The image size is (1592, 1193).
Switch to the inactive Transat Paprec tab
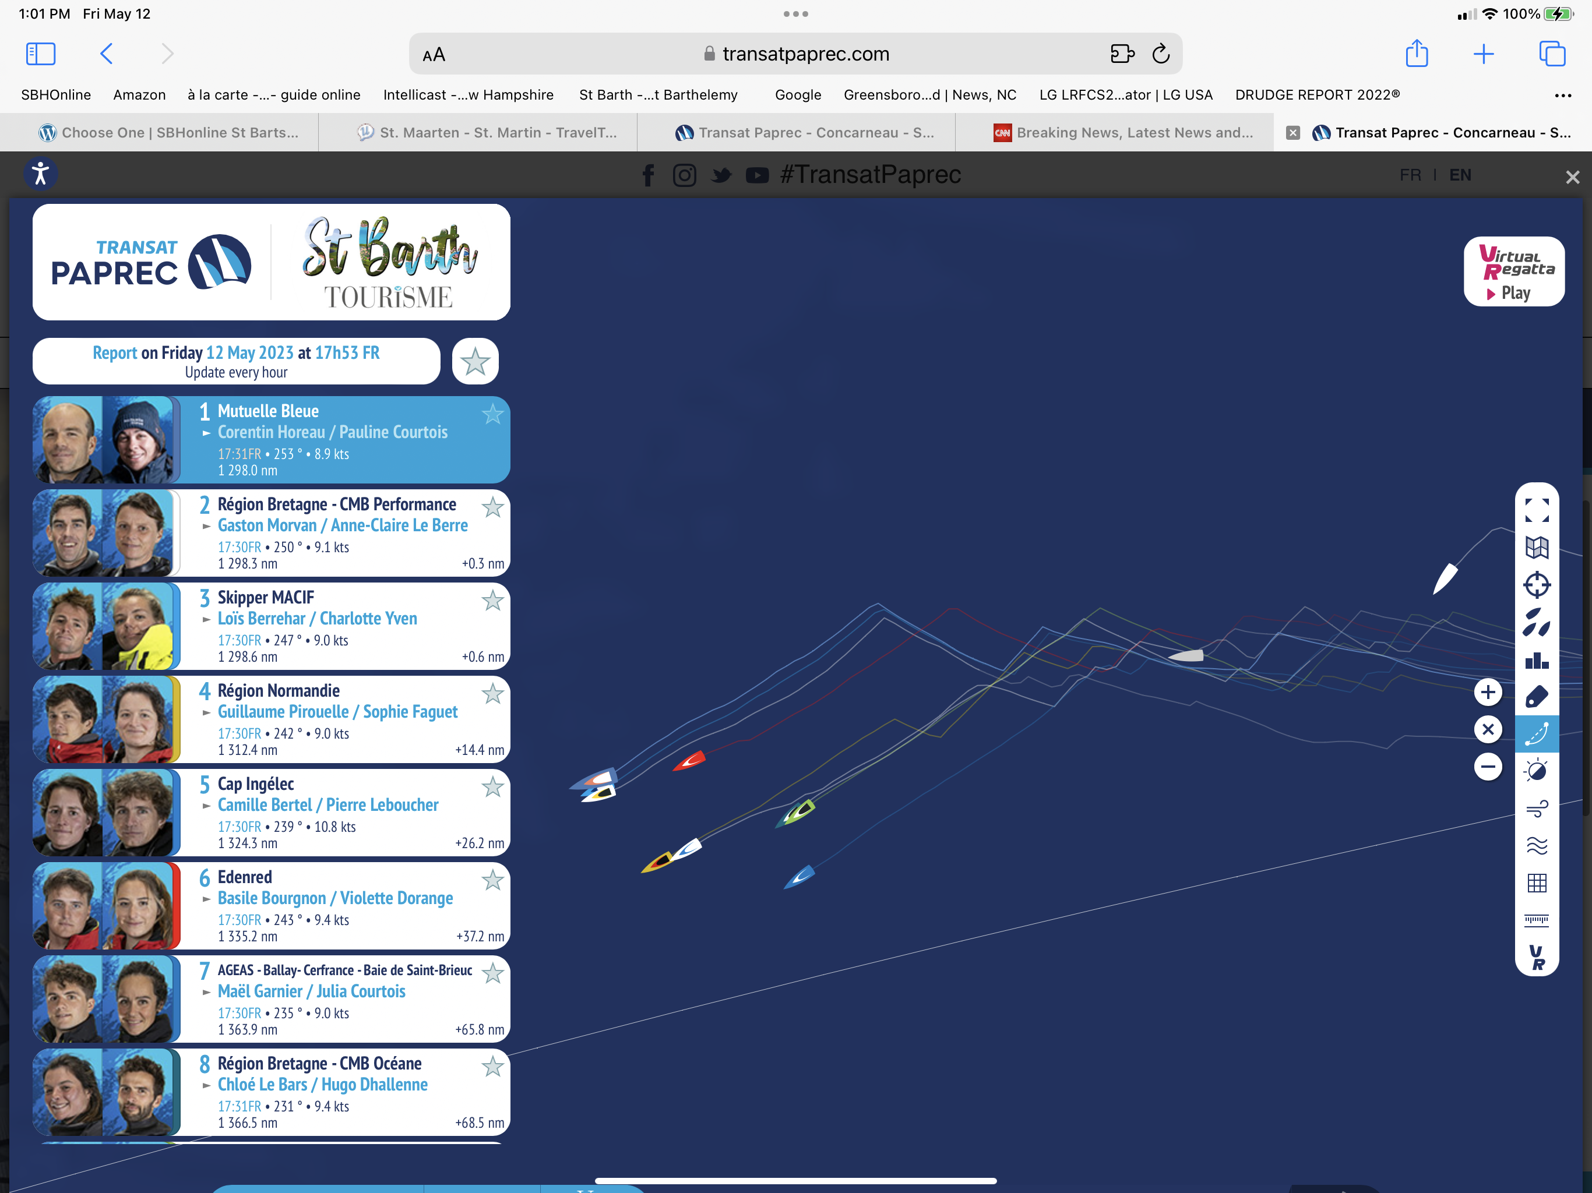point(796,132)
